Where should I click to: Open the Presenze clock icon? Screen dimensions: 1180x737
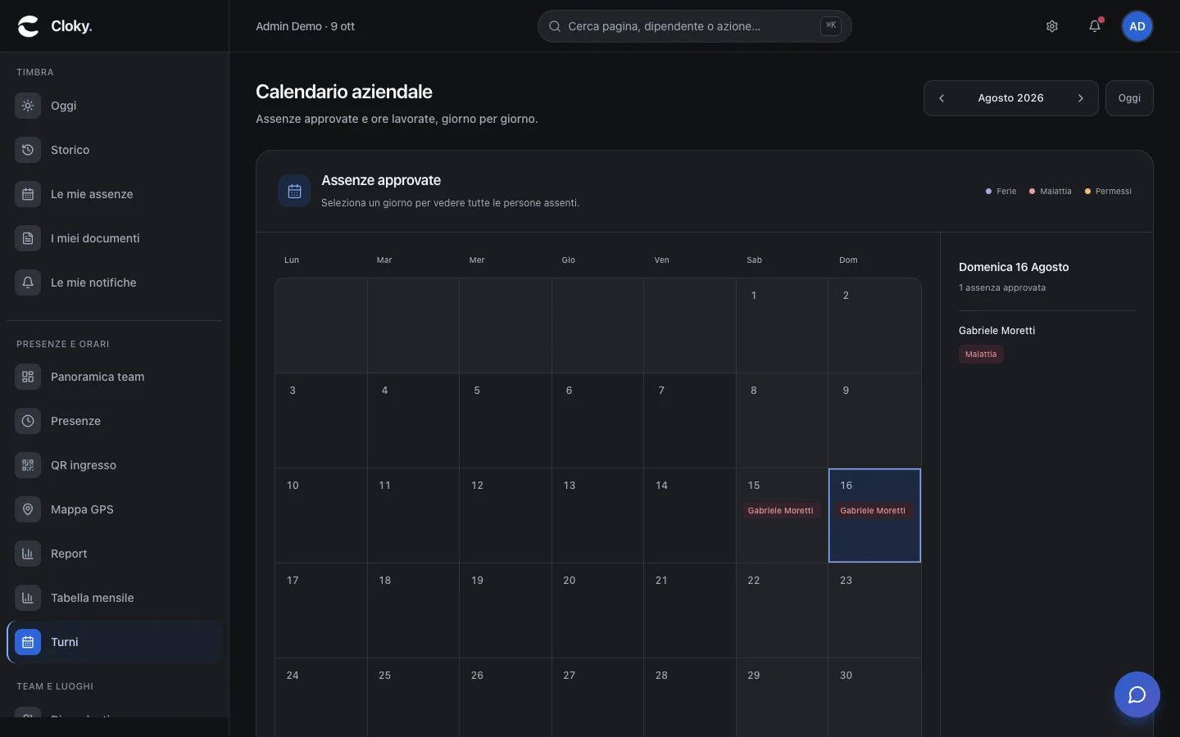pyautogui.click(x=28, y=421)
